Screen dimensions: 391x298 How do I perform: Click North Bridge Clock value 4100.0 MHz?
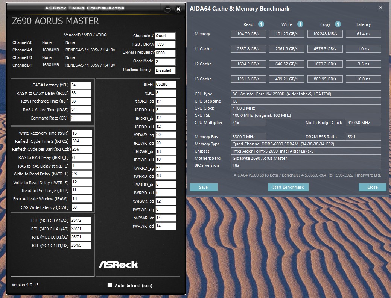(363, 123)
